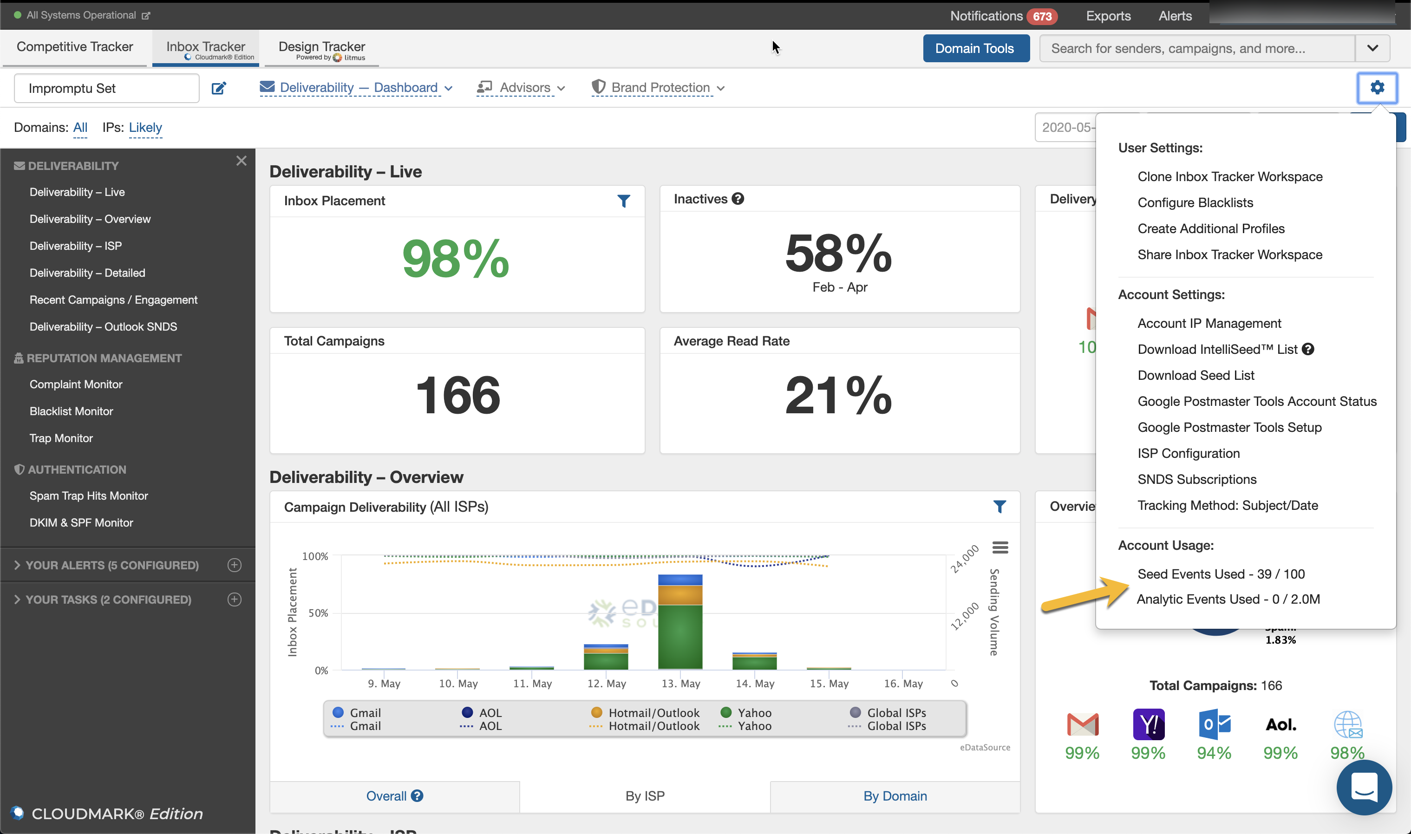Open the search box dropdown arrow
The image size is (1411, 834).
(x=1372, y=48)
